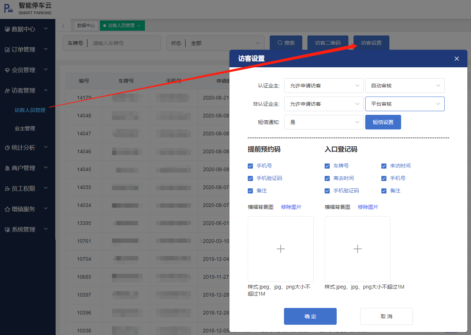Close the 访客设置 dialog with X
The height and width of the screenshot is (335, 471).
456,59
